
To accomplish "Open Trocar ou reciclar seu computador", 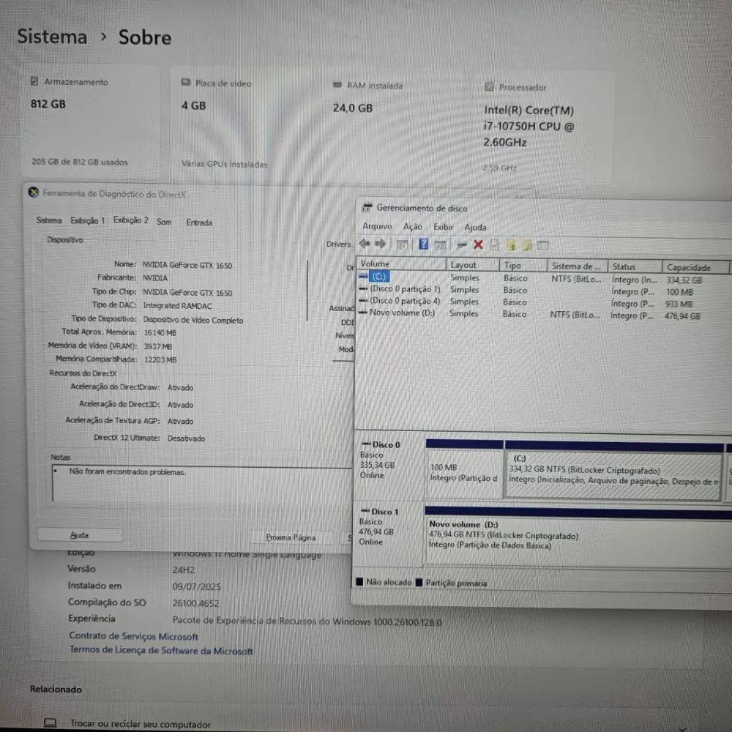I will pos(140,724).
